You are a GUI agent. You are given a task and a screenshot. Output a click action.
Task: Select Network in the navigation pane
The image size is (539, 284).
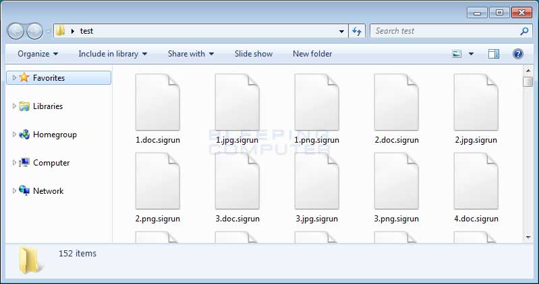[48, 191]
